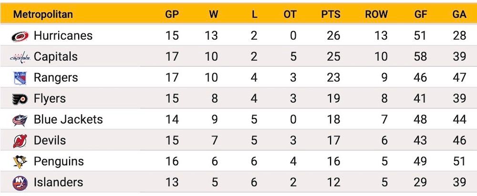
Task: Click Capitals points value 25
Action: (x=333, y=57)
